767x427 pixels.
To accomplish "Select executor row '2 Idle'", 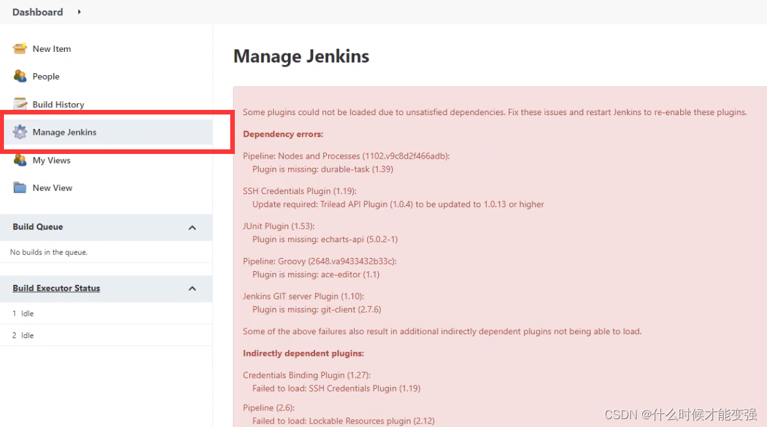I will pyautogui.click(x=106, y=336).
